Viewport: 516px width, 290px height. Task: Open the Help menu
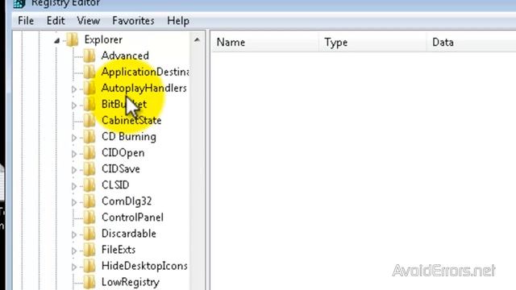178,21
